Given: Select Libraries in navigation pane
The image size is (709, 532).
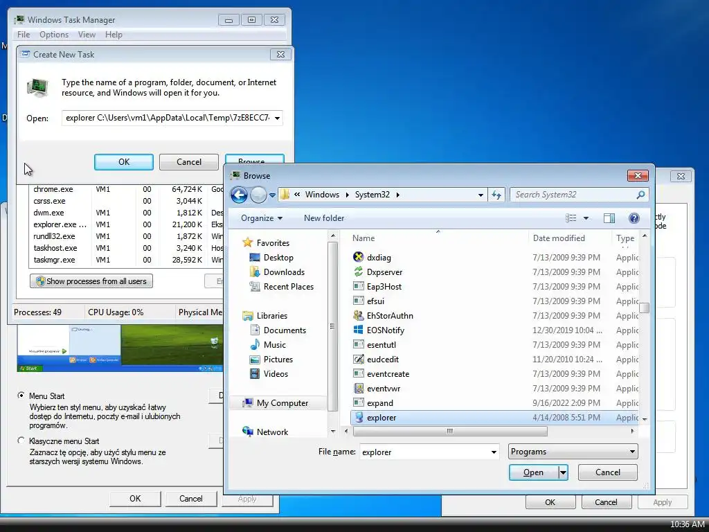Looking at the screenshot, I should pos(265,316).
